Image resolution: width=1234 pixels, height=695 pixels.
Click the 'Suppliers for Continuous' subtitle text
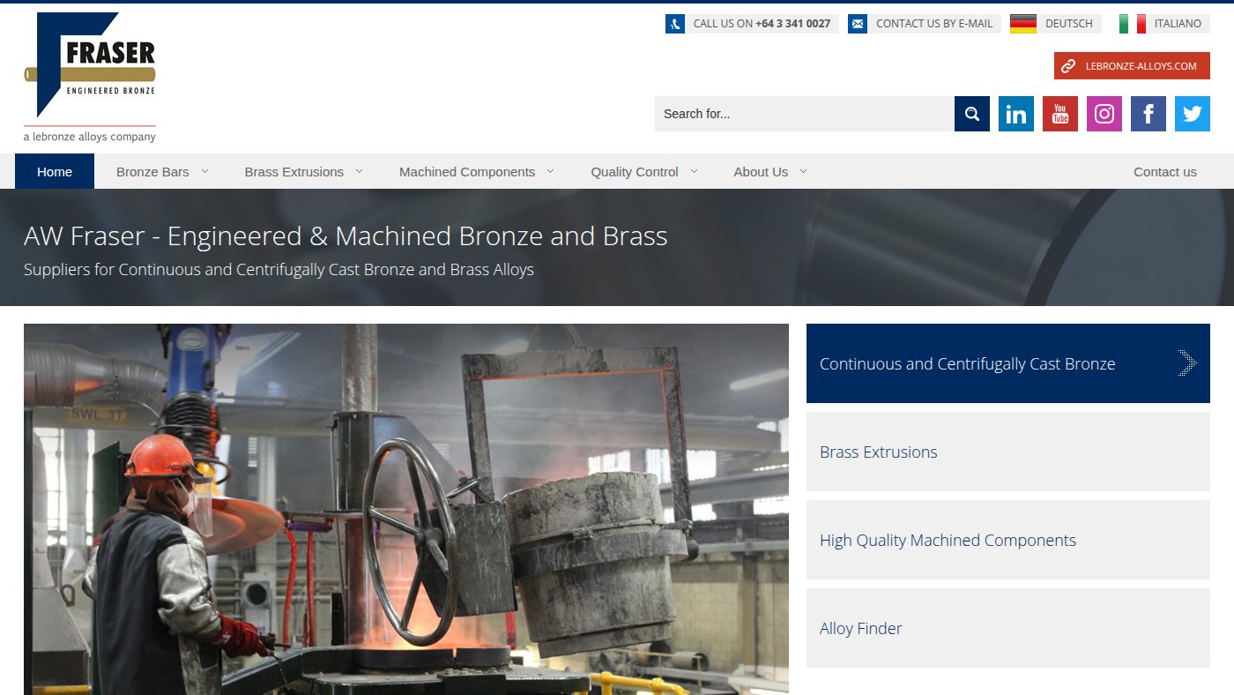279,269
